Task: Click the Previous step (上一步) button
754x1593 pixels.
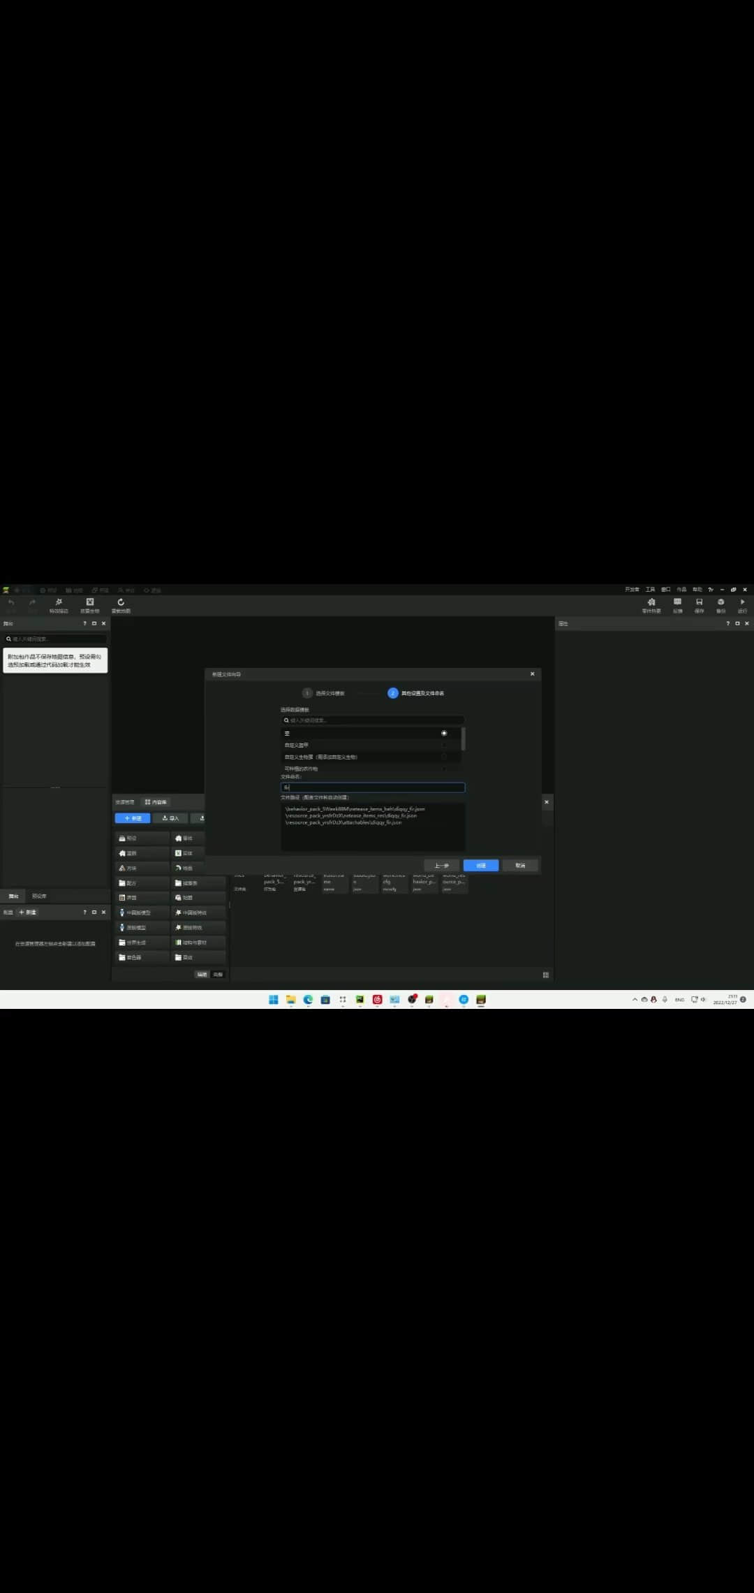Action: (441, 865)
